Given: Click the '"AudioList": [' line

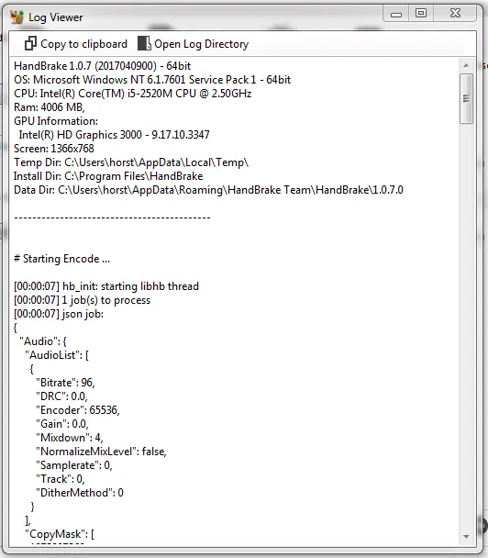Looking at the screenshot, I should tap(57, 355).
